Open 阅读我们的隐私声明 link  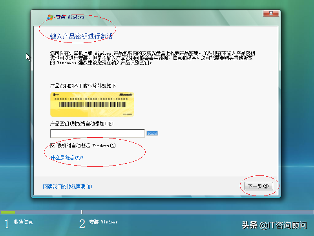[67, 186]
